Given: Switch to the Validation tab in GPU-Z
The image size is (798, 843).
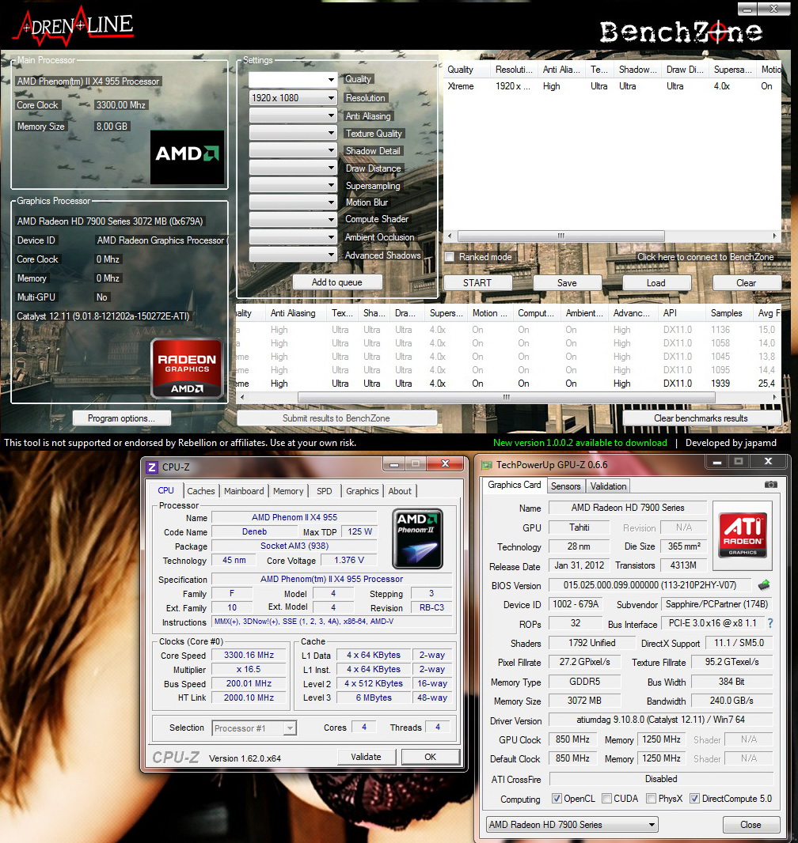Looking at the screenshot, I should [608, 486].
